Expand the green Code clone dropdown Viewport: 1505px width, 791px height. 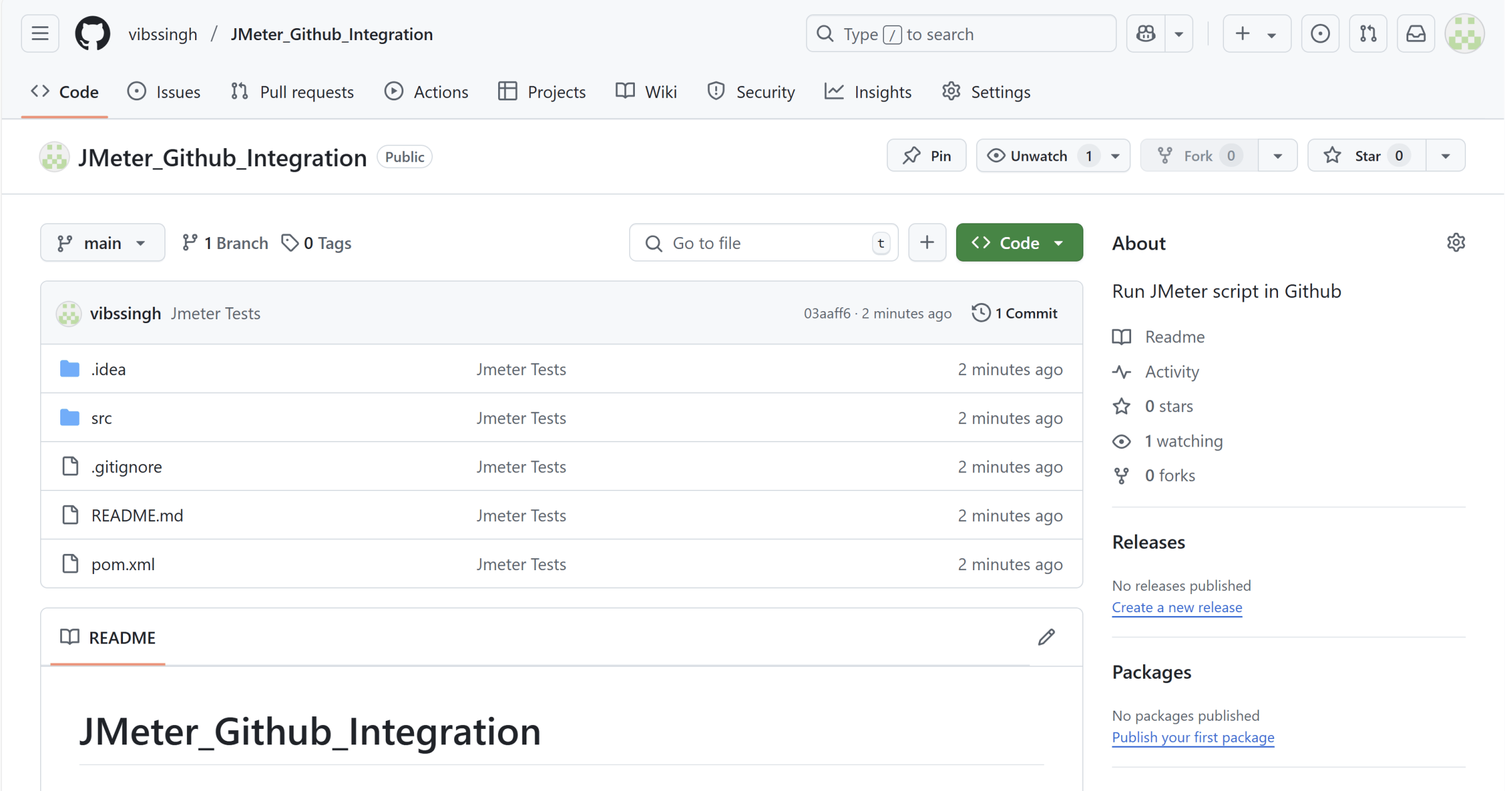pyautogui.click(x=1019, y=243)
